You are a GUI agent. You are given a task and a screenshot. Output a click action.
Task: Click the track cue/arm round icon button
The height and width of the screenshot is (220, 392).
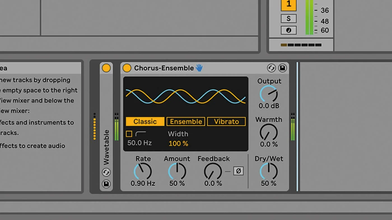click(x=289, y=30)
